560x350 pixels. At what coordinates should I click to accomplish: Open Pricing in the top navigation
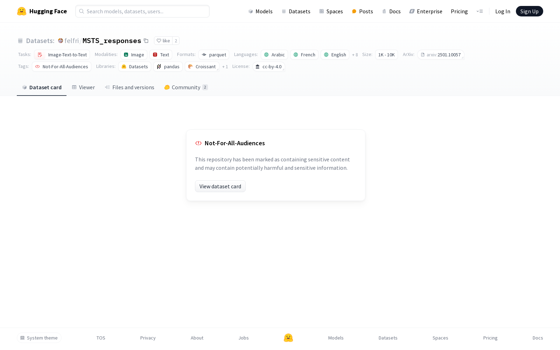[459, 11]
